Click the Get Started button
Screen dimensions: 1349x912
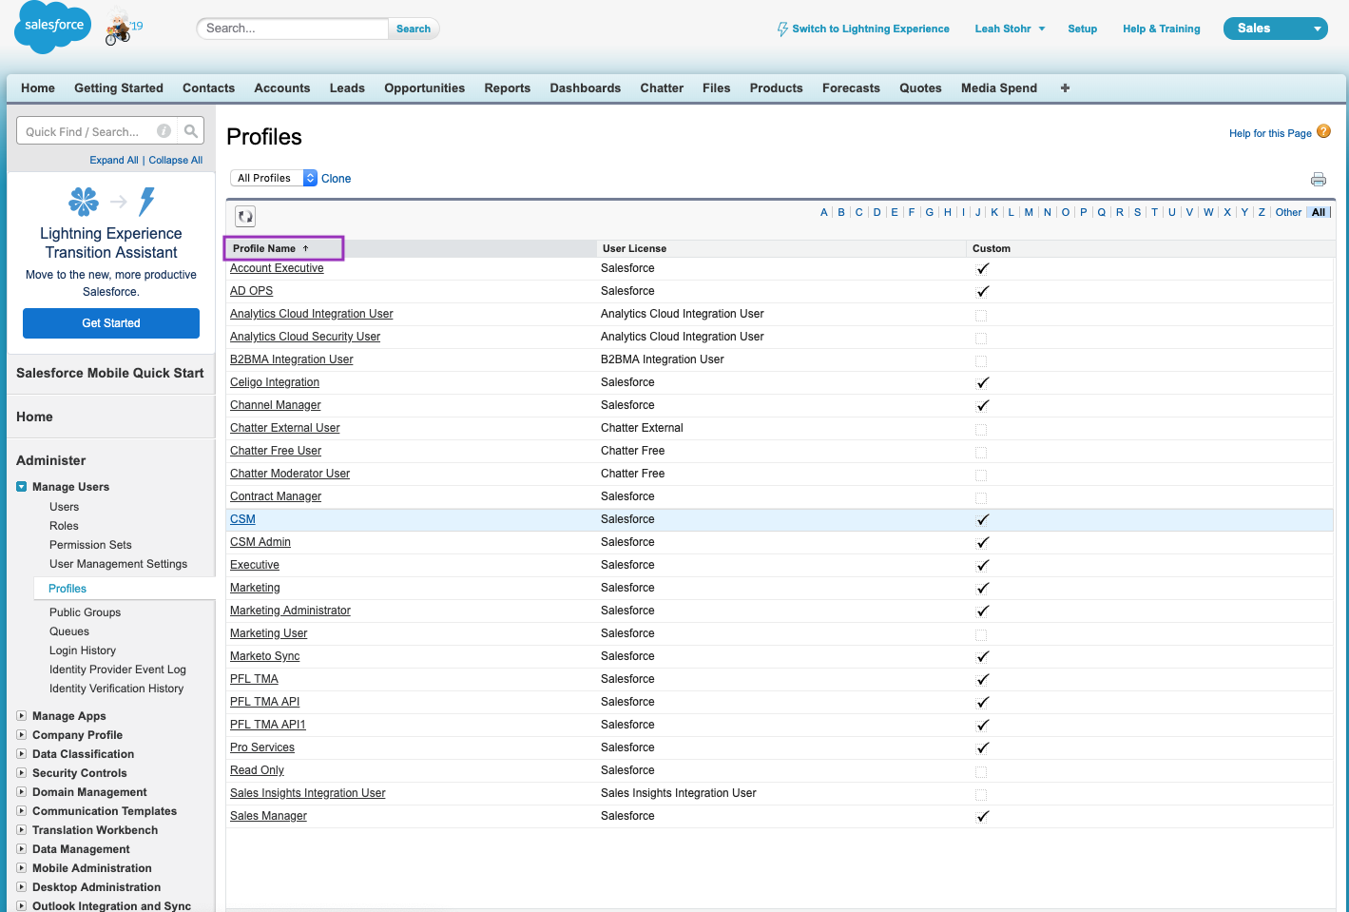coord(111,323)
